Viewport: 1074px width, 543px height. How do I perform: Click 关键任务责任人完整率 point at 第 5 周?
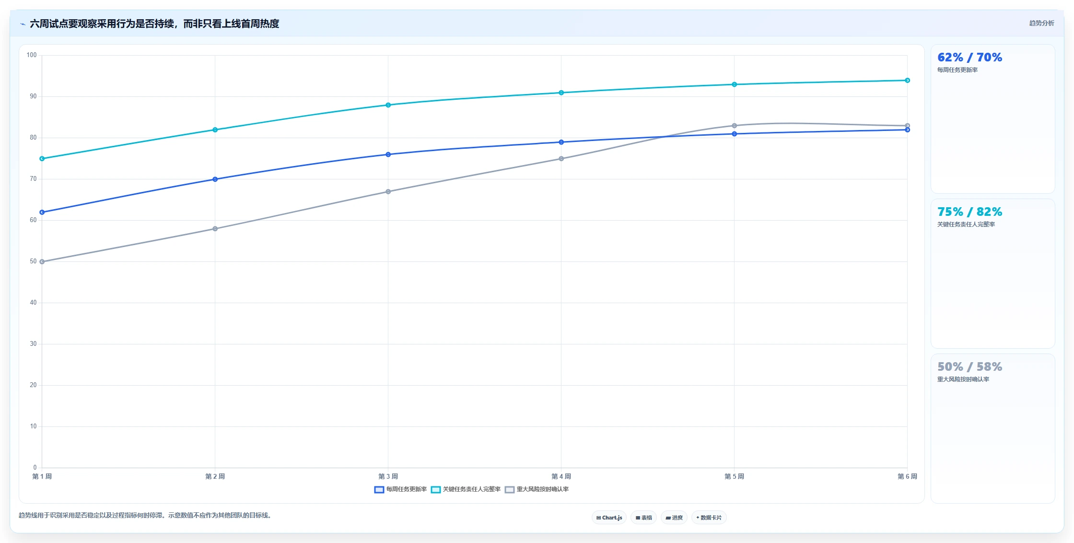pyautogui.click(x=734, y=84)
